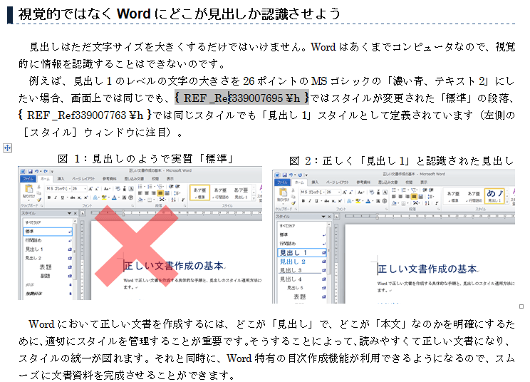The image size is (530, 382).
Task: Close the スタイル pane in Figure 2
Action: click(x=328, y=217)
